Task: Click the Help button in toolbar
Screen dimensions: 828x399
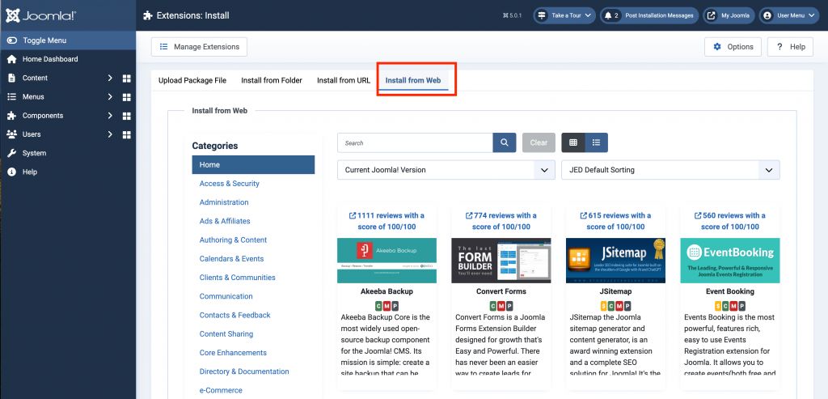Action: 791,46
